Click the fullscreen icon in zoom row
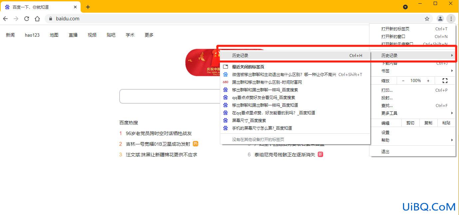 point(445,81)
